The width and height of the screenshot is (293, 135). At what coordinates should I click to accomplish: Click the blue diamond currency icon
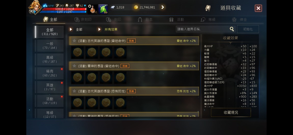(x=113, y=7)
